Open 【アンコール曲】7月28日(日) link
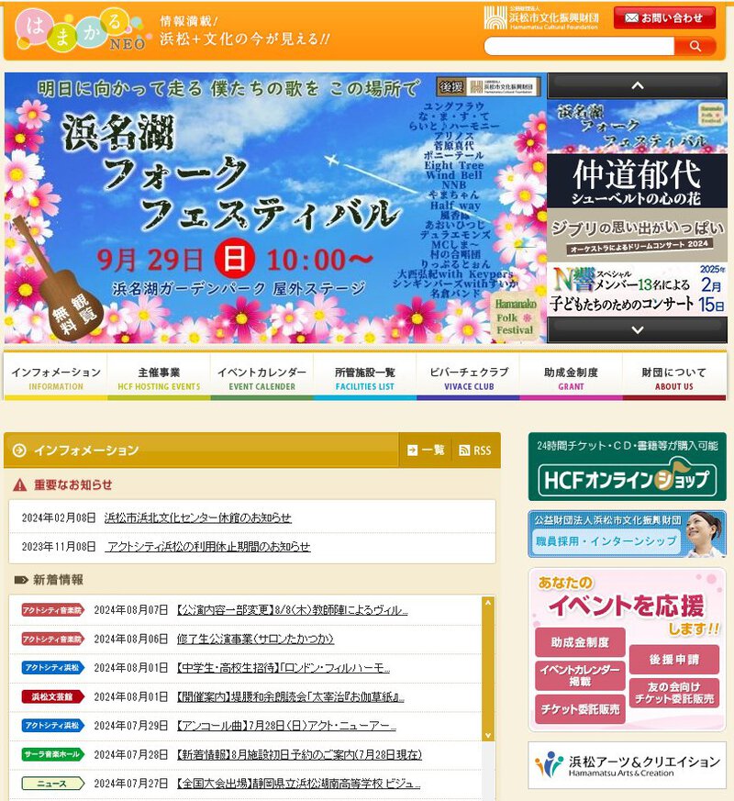 (286, 726)
